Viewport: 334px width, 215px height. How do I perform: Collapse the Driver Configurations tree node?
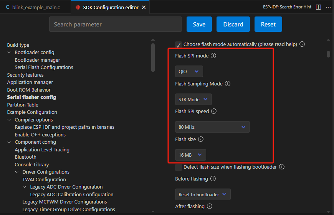click(17, 172)
